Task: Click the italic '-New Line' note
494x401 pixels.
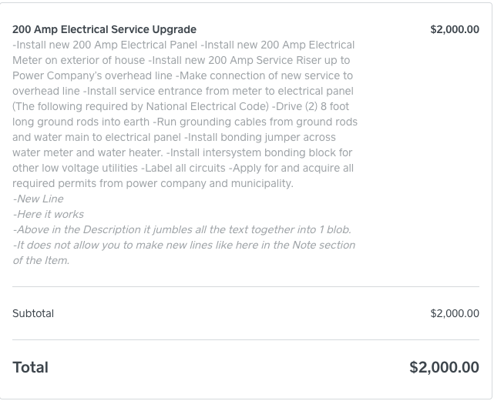Action: point(39,199)
